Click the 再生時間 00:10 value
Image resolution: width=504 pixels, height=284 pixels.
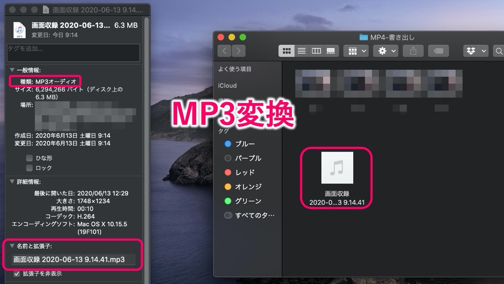(85, 208)
